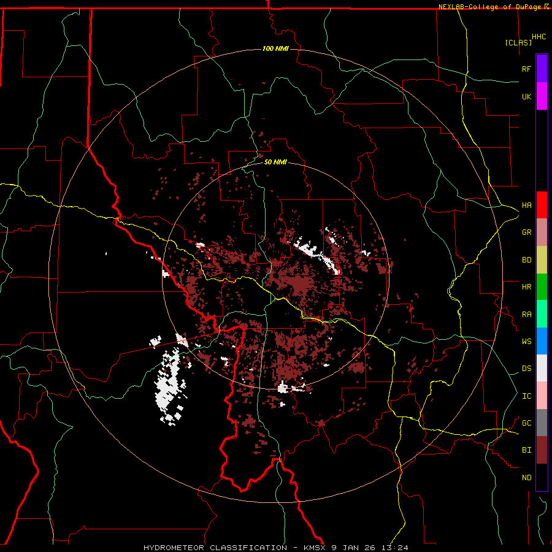
Task: Click the BD legend label
Action: click(526, 260)
